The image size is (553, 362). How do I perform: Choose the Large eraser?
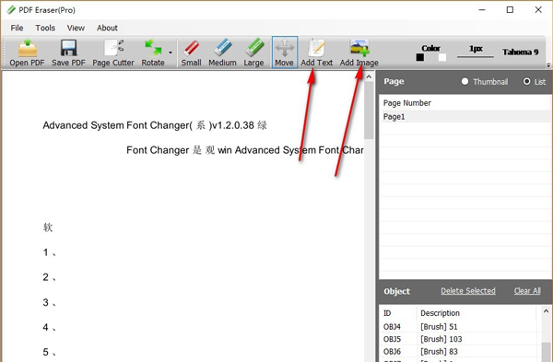tap(254, 53)
